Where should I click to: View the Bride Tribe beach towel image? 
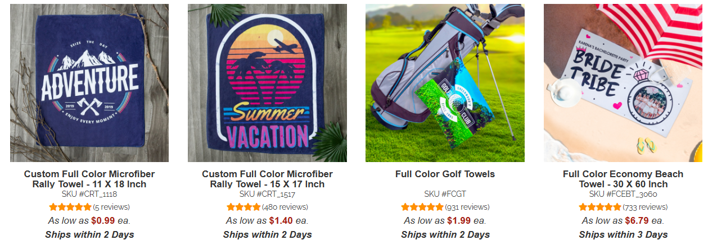(623, 83)
